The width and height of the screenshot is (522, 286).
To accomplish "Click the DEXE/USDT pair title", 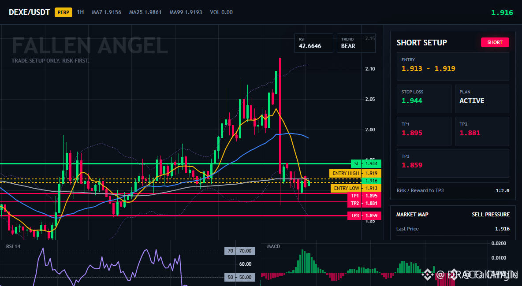I will [29, 12].
